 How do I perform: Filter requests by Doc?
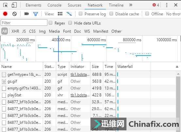tap(77, 31)
